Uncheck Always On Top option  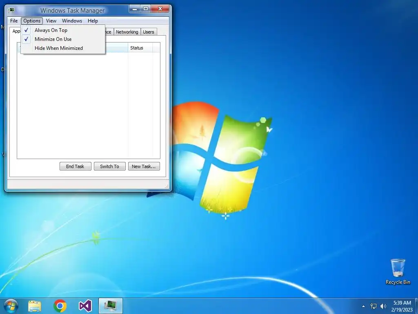(63, 30)
